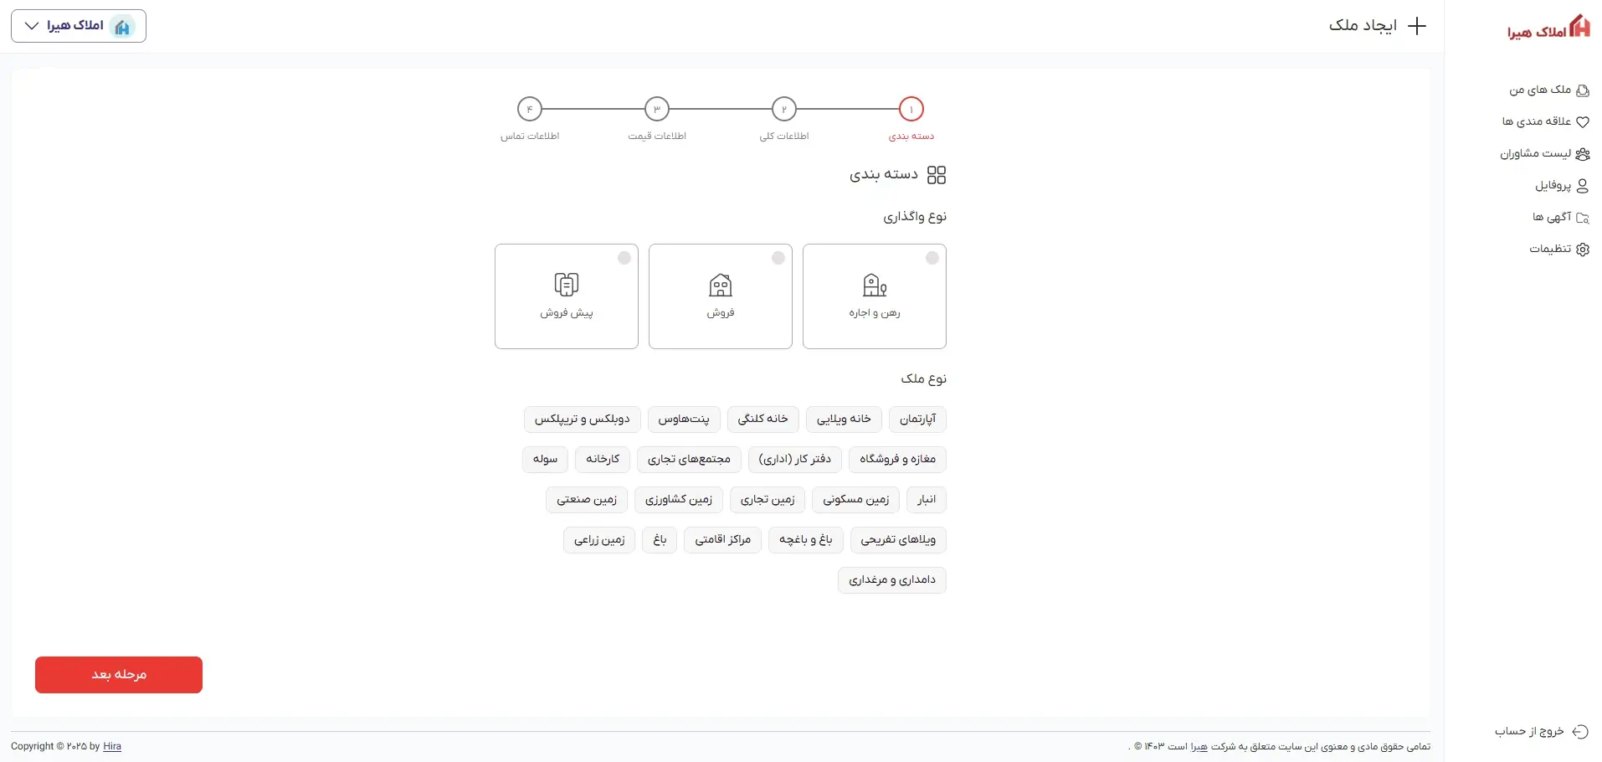Click the املاک هیرا logo icon
The image size is (1602, 762).
coord(1579,27)
